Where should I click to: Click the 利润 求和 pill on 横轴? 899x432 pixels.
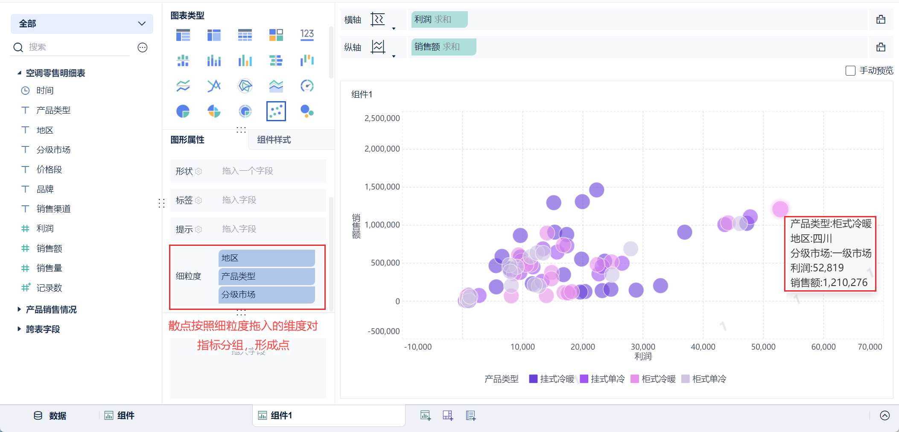coord(439,19)
